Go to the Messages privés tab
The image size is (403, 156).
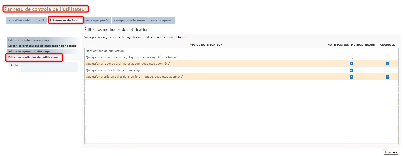(x=97, y=21)
